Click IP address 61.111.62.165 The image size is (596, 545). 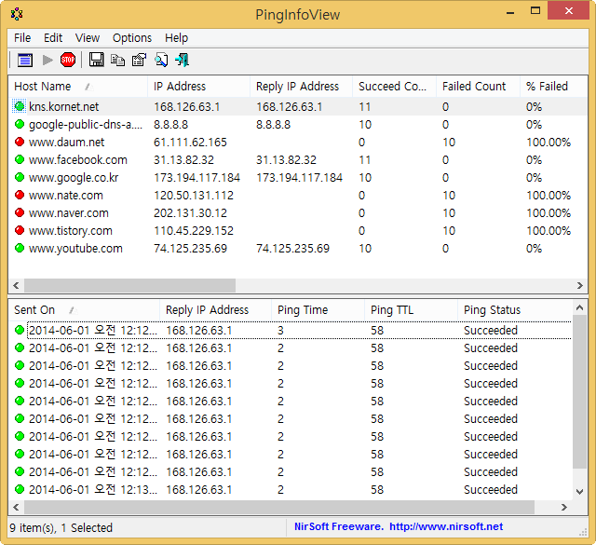(x=190, y=143)
